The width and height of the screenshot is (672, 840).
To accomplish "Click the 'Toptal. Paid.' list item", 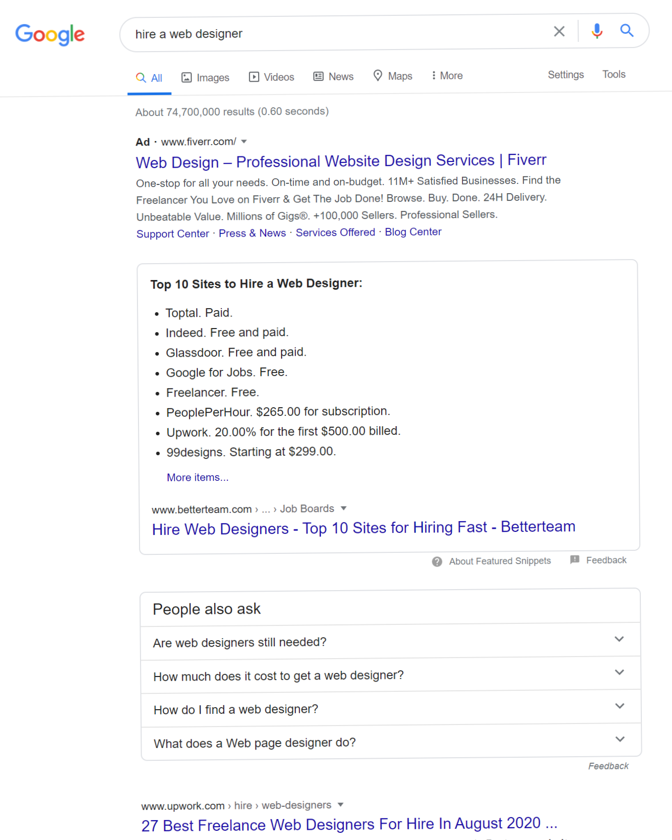I will coord(199,313).
